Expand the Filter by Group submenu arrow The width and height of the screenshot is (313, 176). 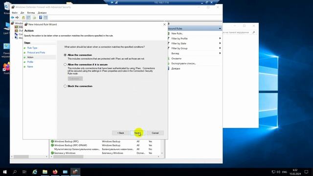pyautogui.click(x=220, y=48)
